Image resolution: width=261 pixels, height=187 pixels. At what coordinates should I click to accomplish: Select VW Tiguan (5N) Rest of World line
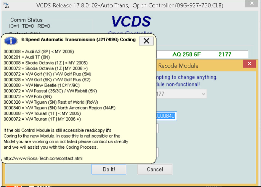[x=51, y=102]
